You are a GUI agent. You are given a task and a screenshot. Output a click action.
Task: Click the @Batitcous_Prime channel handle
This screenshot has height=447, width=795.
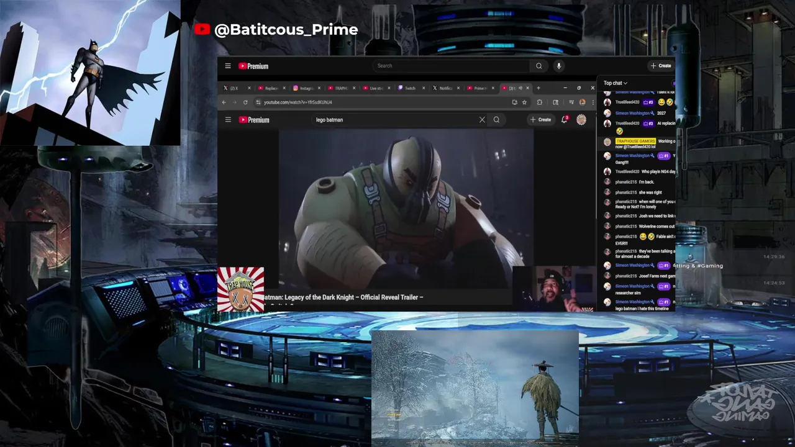[x=286, y=29]
